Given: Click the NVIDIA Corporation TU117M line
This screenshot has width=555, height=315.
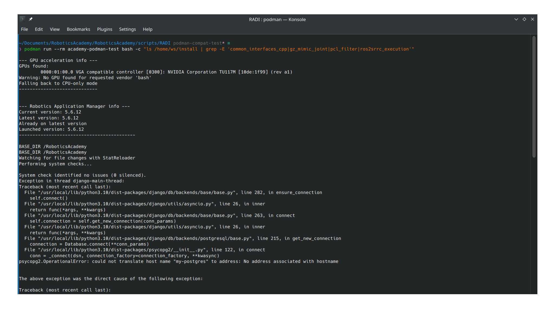Looking at the screenshot, I should pyautogui.click(x=166, y=72).
